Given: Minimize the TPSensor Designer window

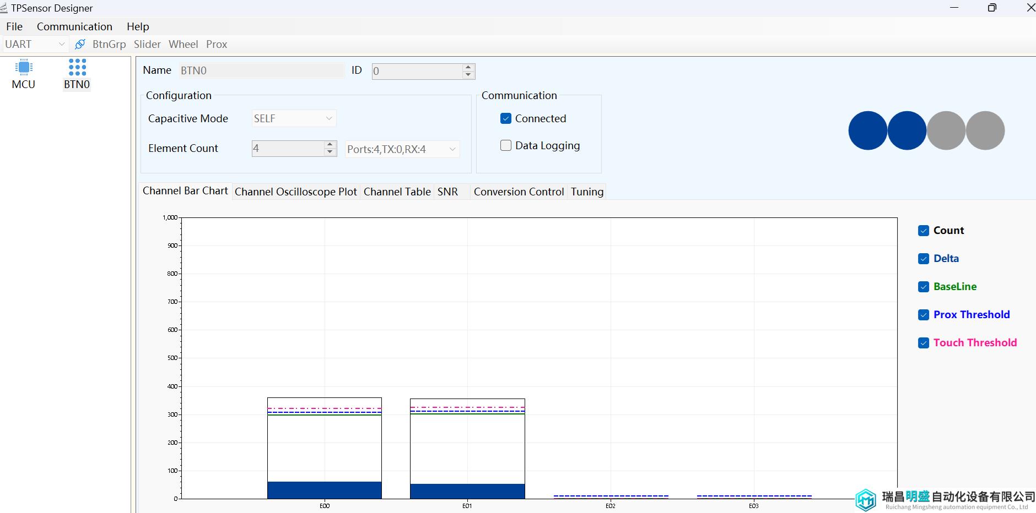Looking at the screenshot, I should pyautogui.click(x=955, y=8).
